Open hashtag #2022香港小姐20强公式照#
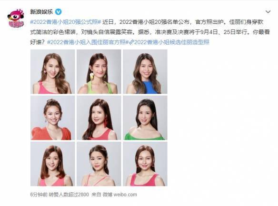 pos(66,22)
